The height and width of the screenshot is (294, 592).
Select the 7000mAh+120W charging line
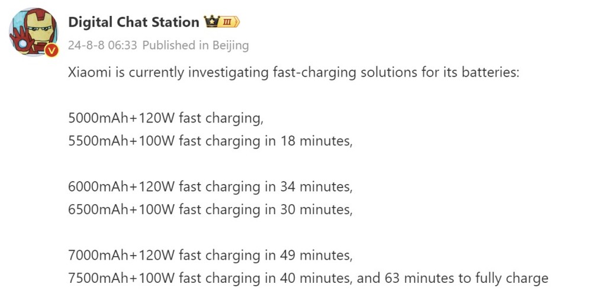(210, 256)
